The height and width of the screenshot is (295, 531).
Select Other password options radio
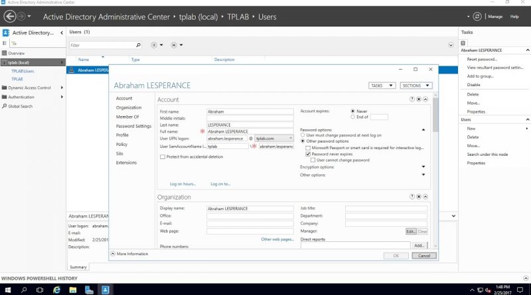tap(303, 141)
